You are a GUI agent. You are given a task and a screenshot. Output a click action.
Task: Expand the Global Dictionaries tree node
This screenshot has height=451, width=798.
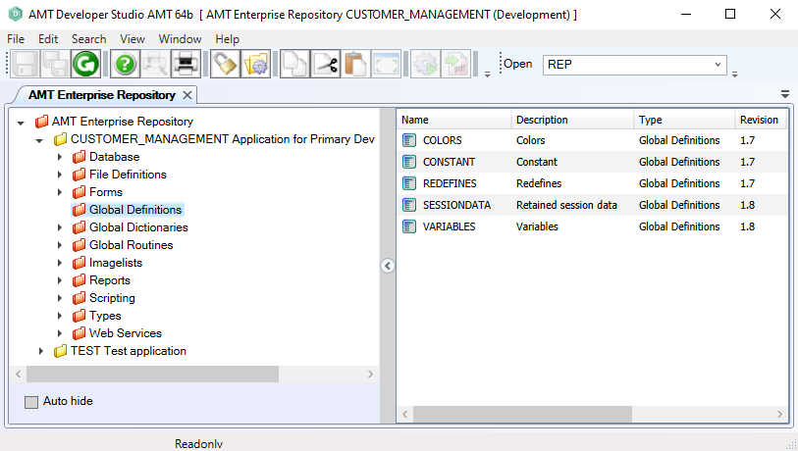60,227
